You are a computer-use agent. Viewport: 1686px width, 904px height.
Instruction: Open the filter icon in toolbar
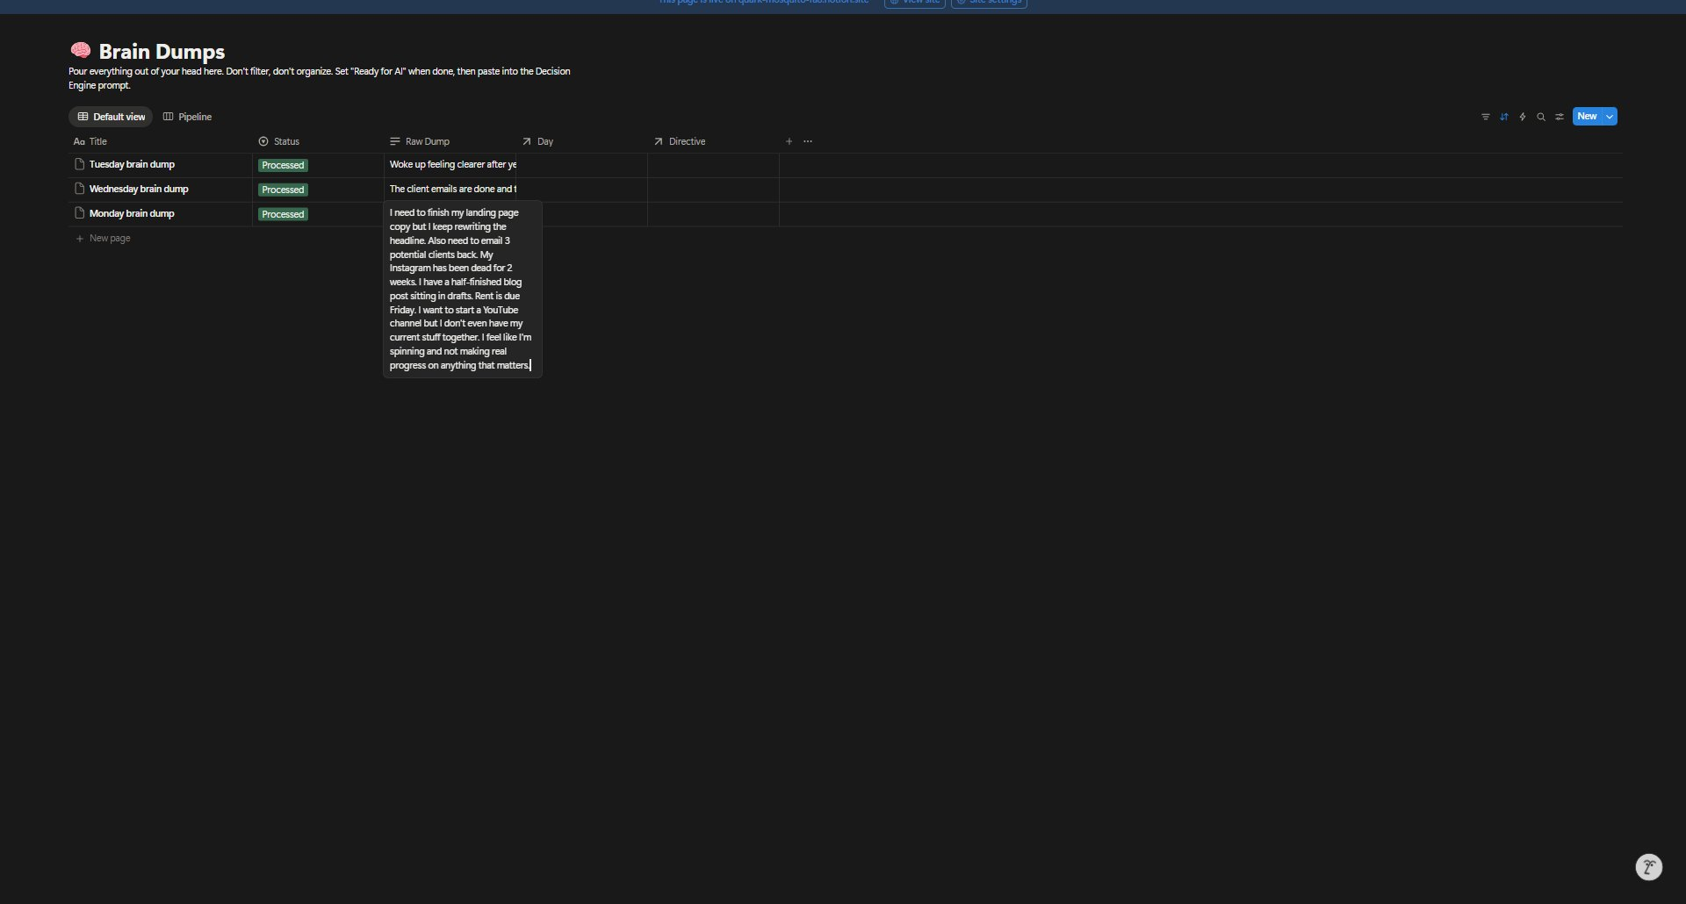(1485, 117)
